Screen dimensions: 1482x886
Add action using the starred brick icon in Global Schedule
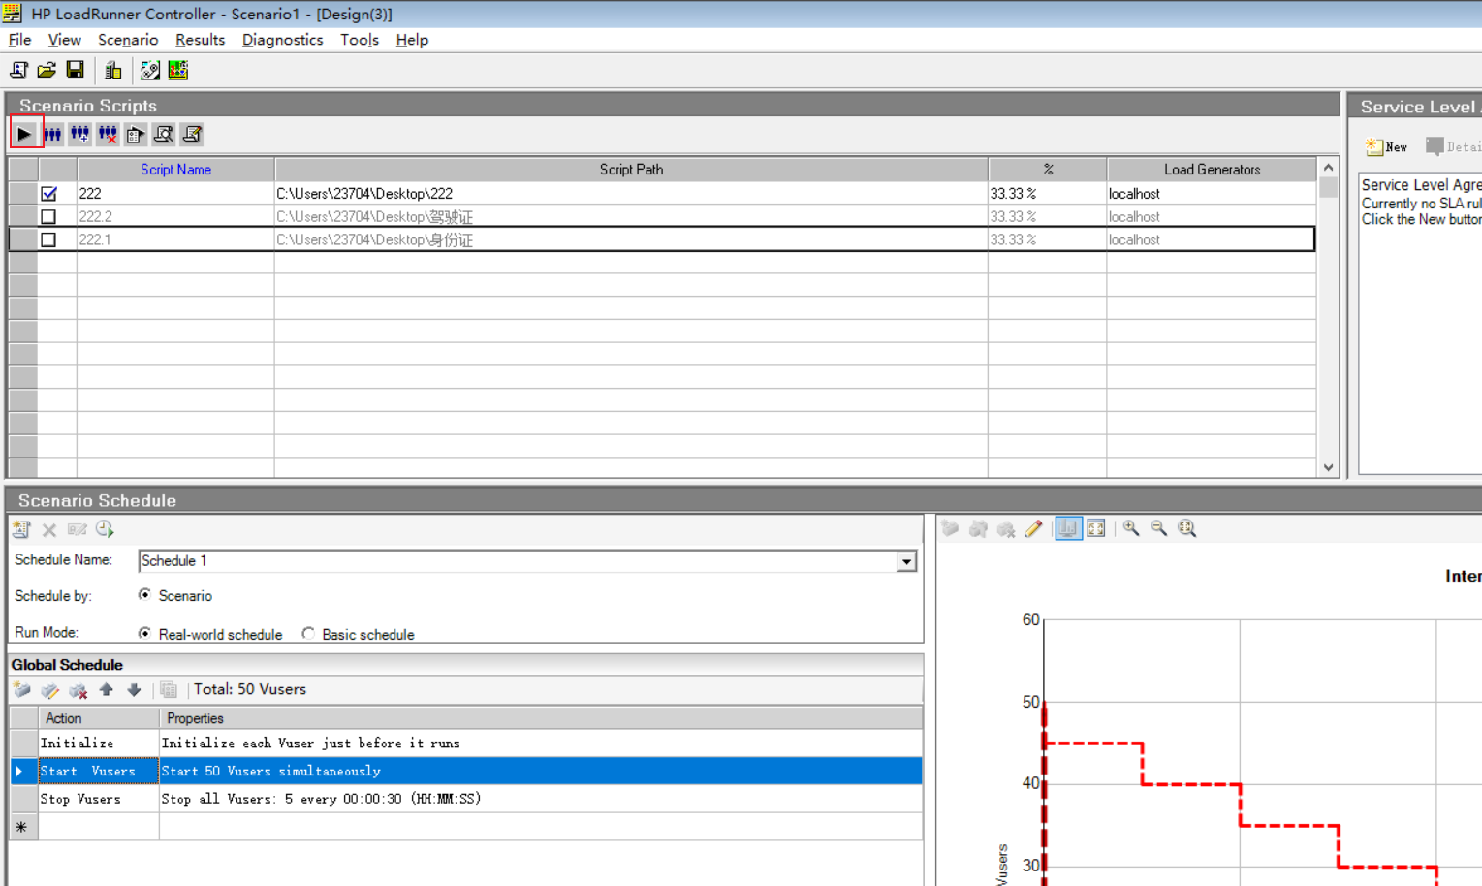[21, 690]
